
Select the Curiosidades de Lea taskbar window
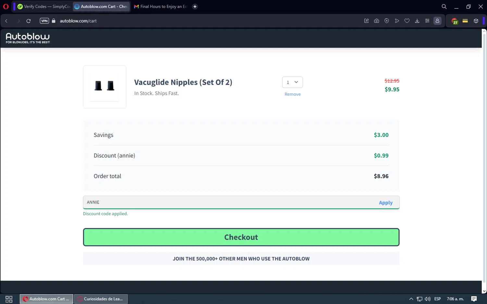(101, 299)
